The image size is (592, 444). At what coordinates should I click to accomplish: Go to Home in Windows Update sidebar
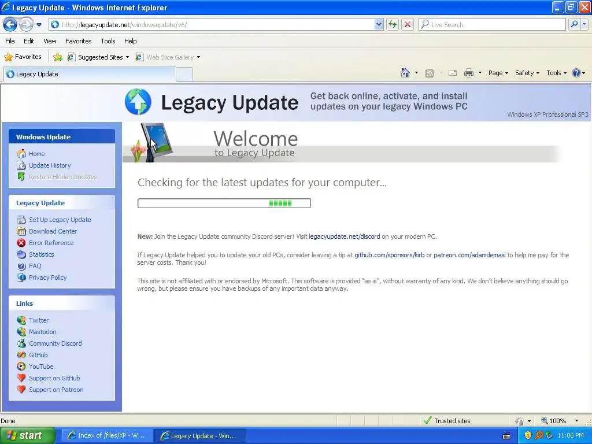pos(36,154)
